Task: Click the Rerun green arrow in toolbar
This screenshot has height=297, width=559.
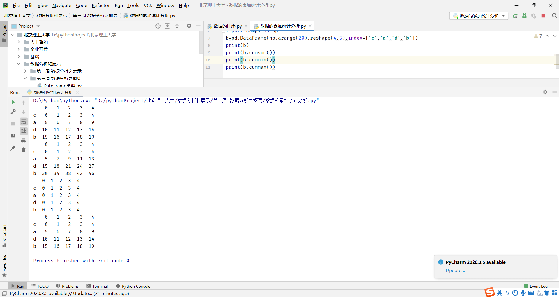Action: pyautogui.click(x=515, y=16)
